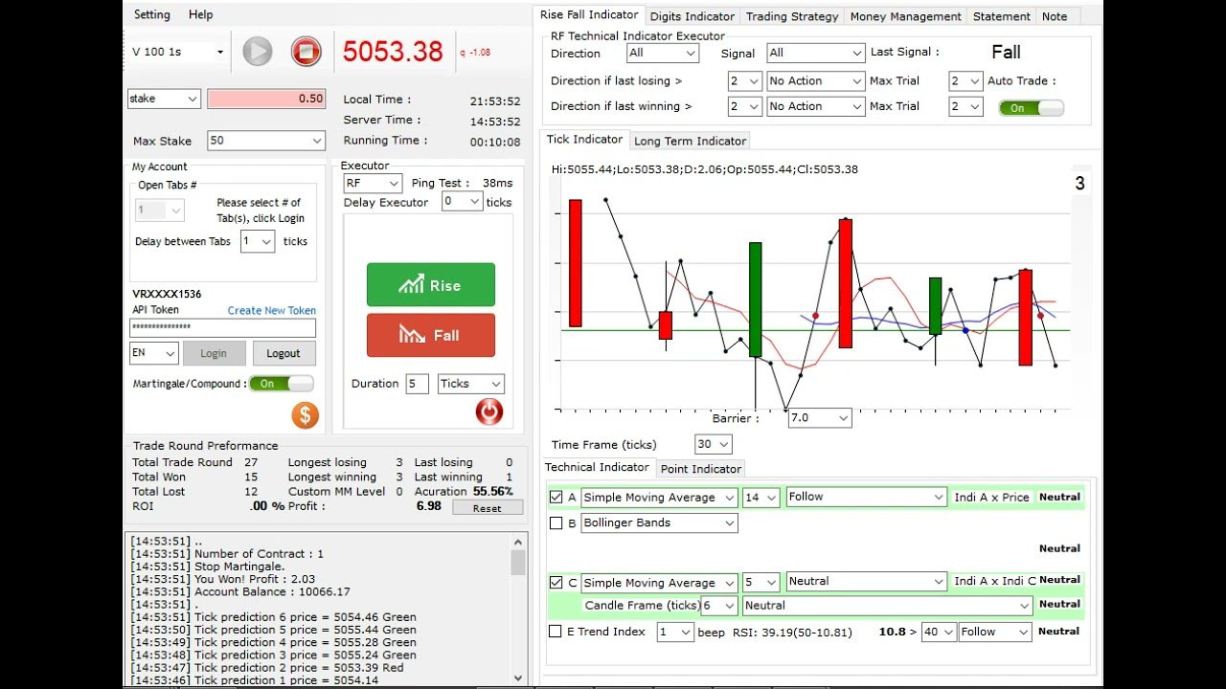This screenshot has height=689, width=1226.
Task: Select the Tick Indicator tab
Action: pos(584,140)
